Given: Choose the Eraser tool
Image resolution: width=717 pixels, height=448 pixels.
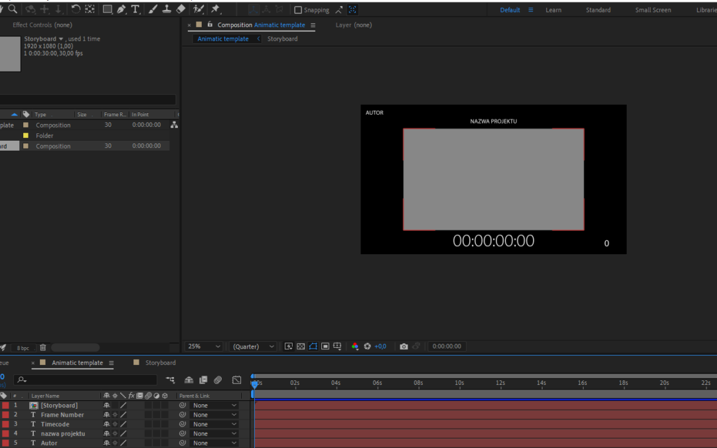Looking at the screenshot, I should tap(181, 9).
